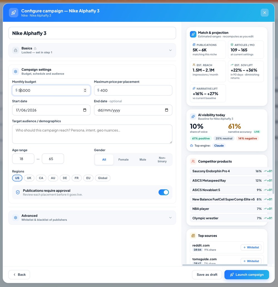This screenshot has height=287, width=278.
Task: Click the Est. SOV Lift trend icon
Action: (232, 65)
